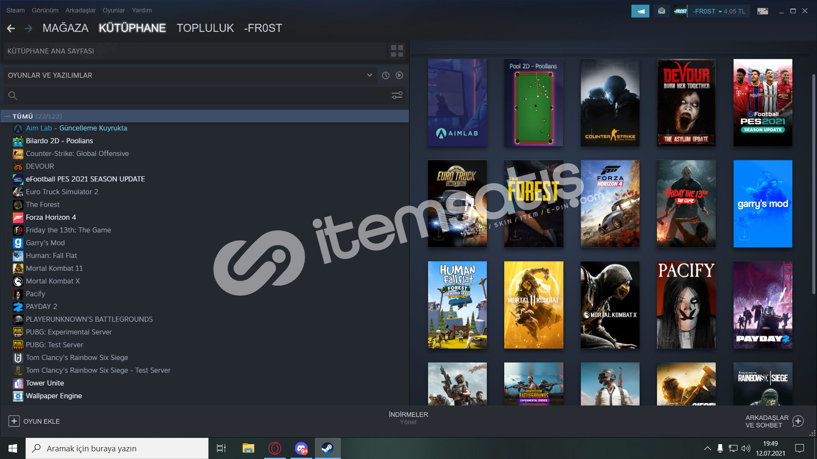Go forward with the right arrow
This screenshot has width=817, height=459.
[29, 28]
